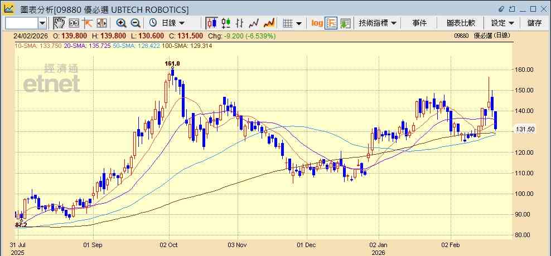
Task: Click the clock period icon
Action: click(153, 23)
